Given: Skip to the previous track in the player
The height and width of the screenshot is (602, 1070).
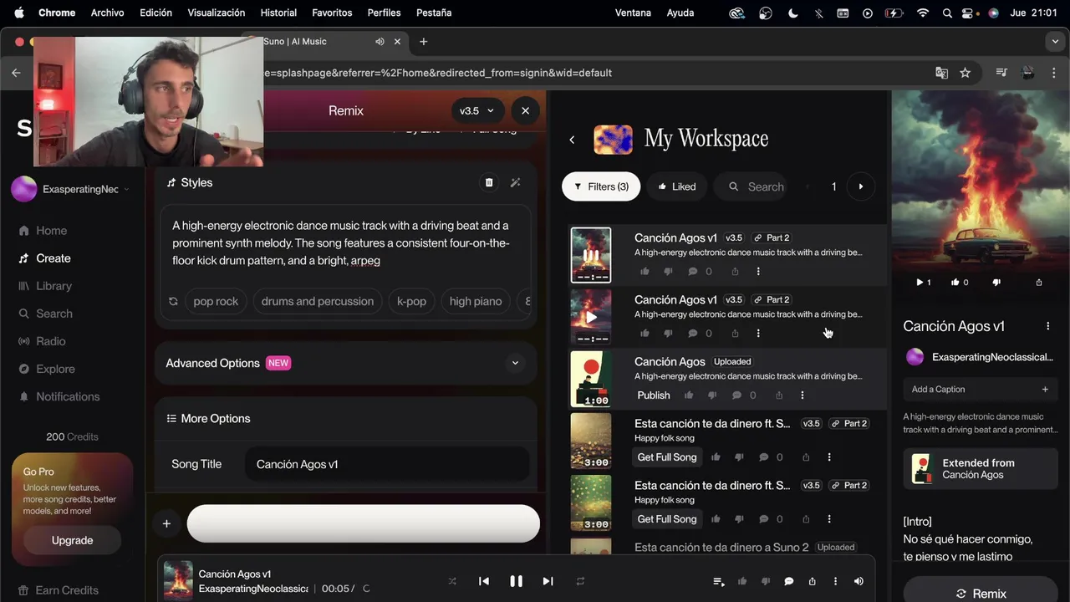Looking at the screenshot, I should [x=483, y=581].
